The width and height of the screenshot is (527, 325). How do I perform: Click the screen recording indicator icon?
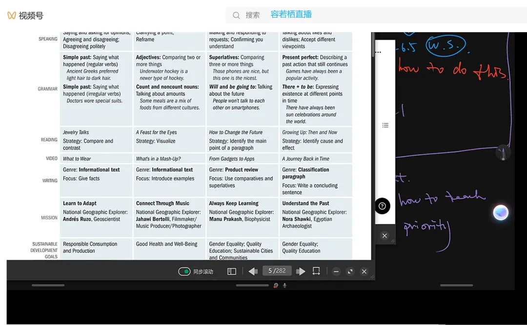click(x=276, y=286)
